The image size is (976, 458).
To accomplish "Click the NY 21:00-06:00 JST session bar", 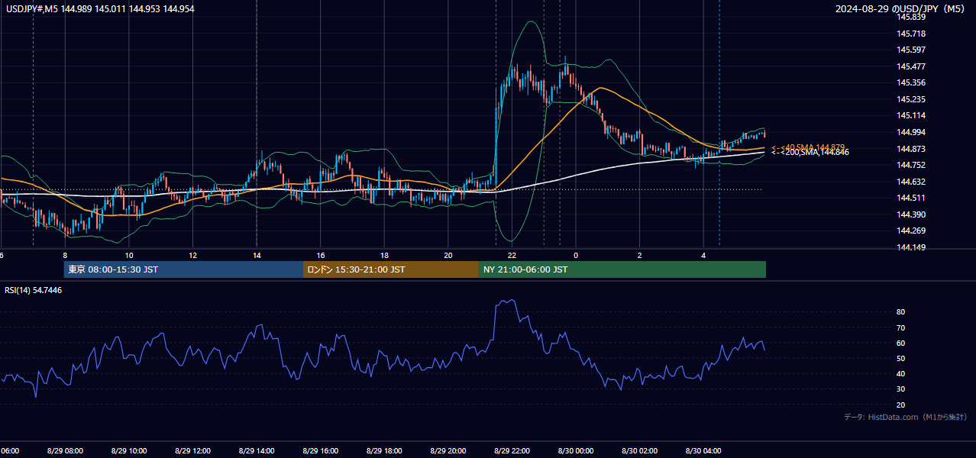I will pyautogui.click(x=622, y=269).
